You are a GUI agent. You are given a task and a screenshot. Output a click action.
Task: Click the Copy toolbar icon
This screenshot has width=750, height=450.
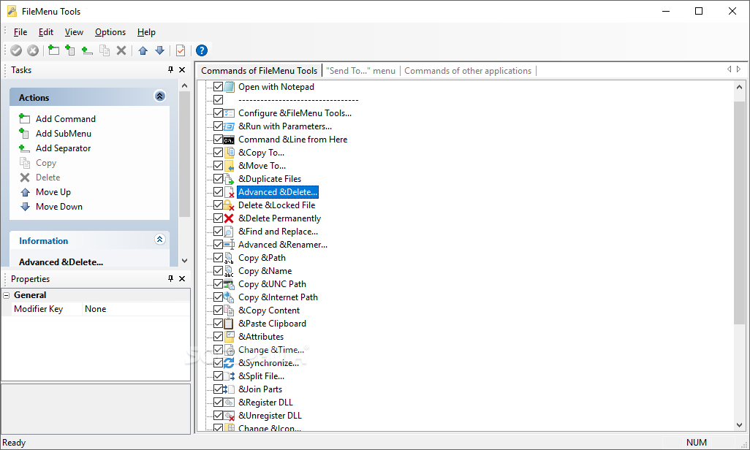pyautogui.click(x=105, y=50)
